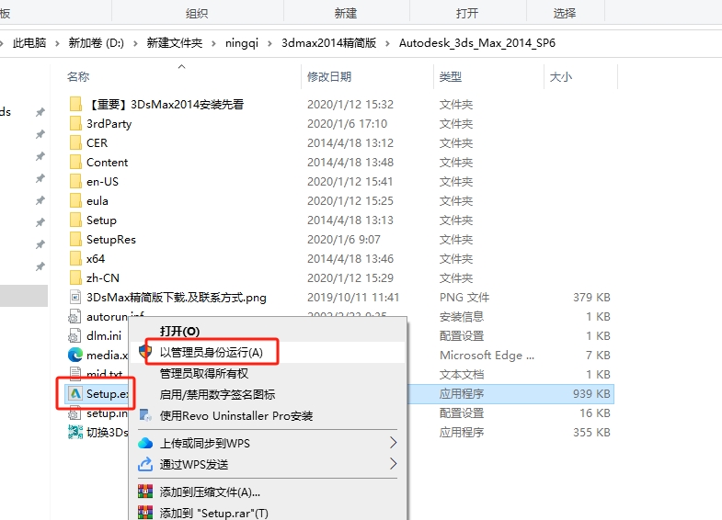
Task: Select the 3rdParty folder icon
Action: click(x=75, y=124)
